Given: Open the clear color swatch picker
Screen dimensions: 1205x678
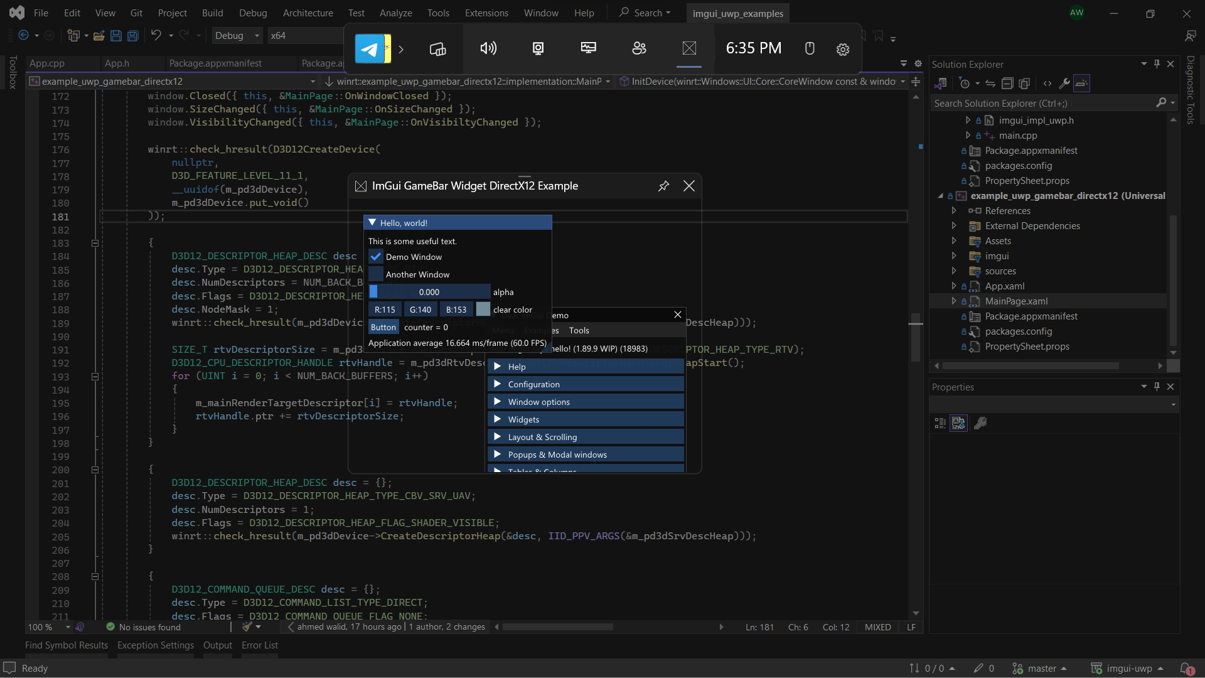Looking at the screenshot, I should (x=483, y=309).
